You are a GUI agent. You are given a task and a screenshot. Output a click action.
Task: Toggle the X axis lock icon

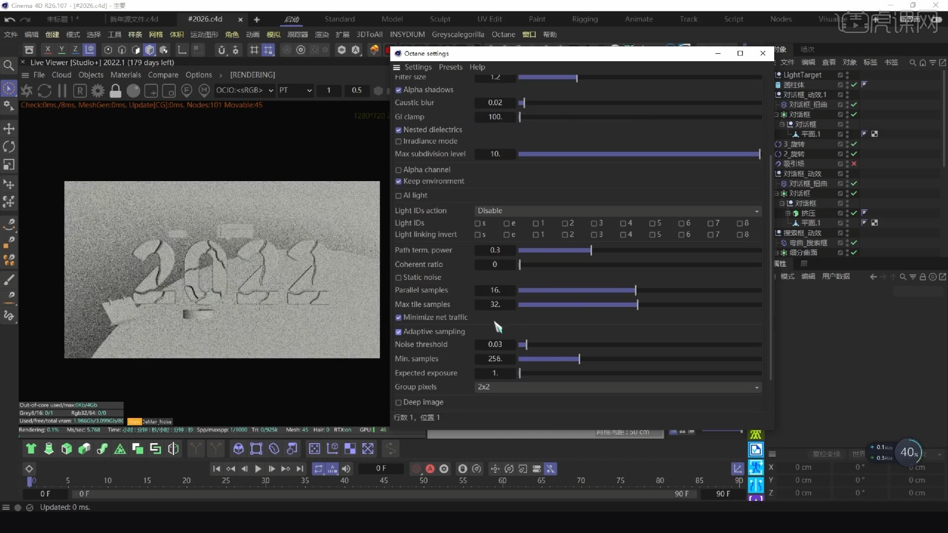tap(47, 49)
